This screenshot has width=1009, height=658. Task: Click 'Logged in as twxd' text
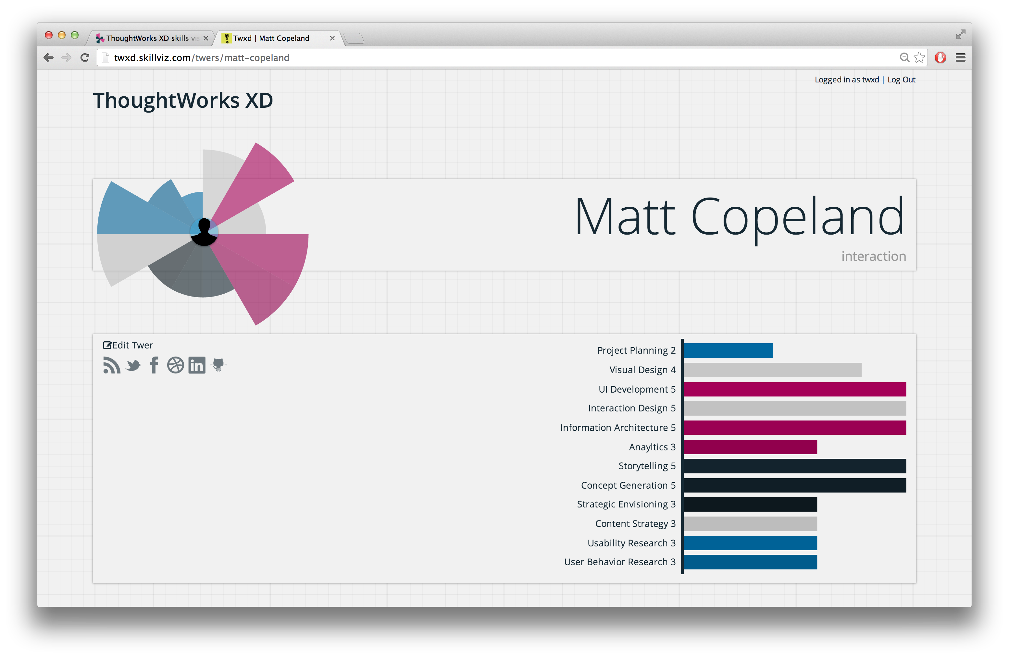847,80
